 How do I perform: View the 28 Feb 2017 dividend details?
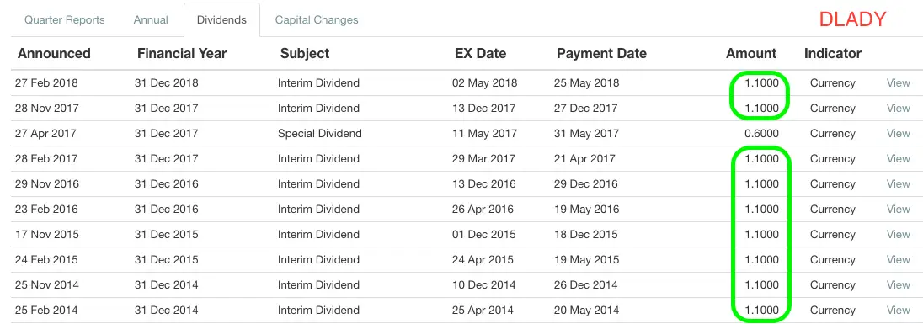pos(899,159)
